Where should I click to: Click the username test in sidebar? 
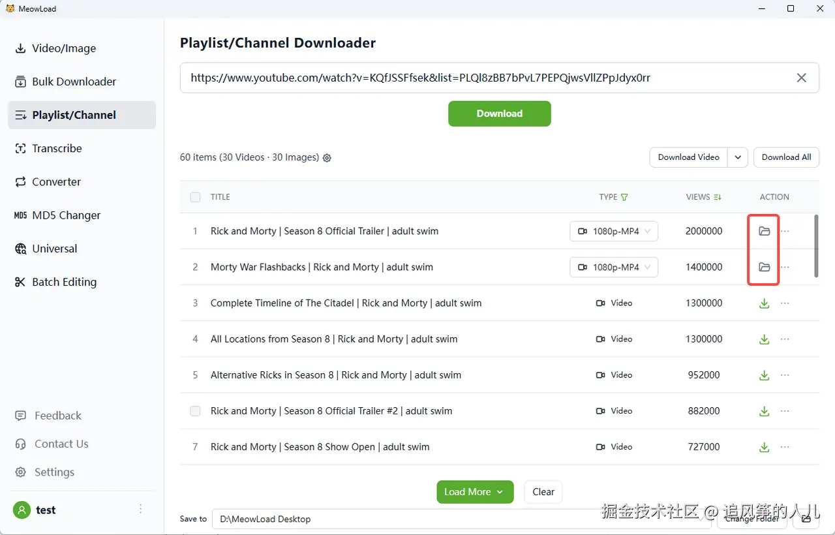click(x=46, y=510)
